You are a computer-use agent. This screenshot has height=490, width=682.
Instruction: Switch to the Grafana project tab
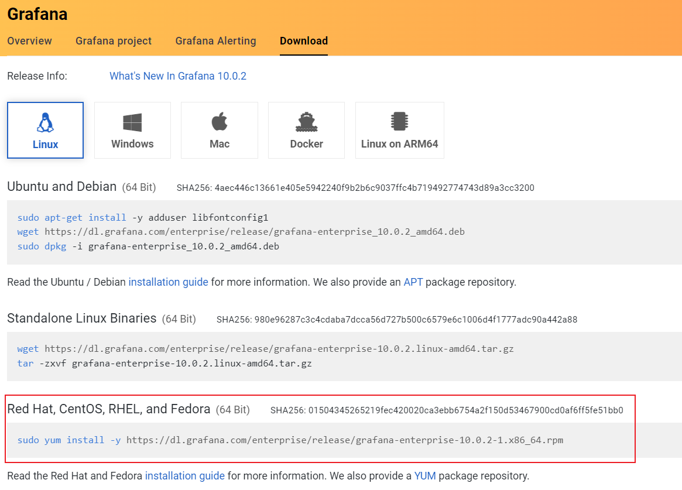pyautogui.click(x=114, y=41)
